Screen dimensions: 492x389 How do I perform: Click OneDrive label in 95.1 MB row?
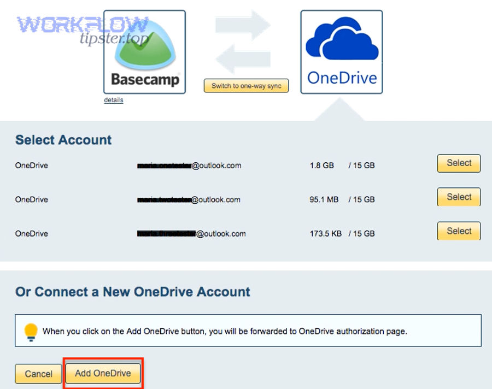[32, 199]
